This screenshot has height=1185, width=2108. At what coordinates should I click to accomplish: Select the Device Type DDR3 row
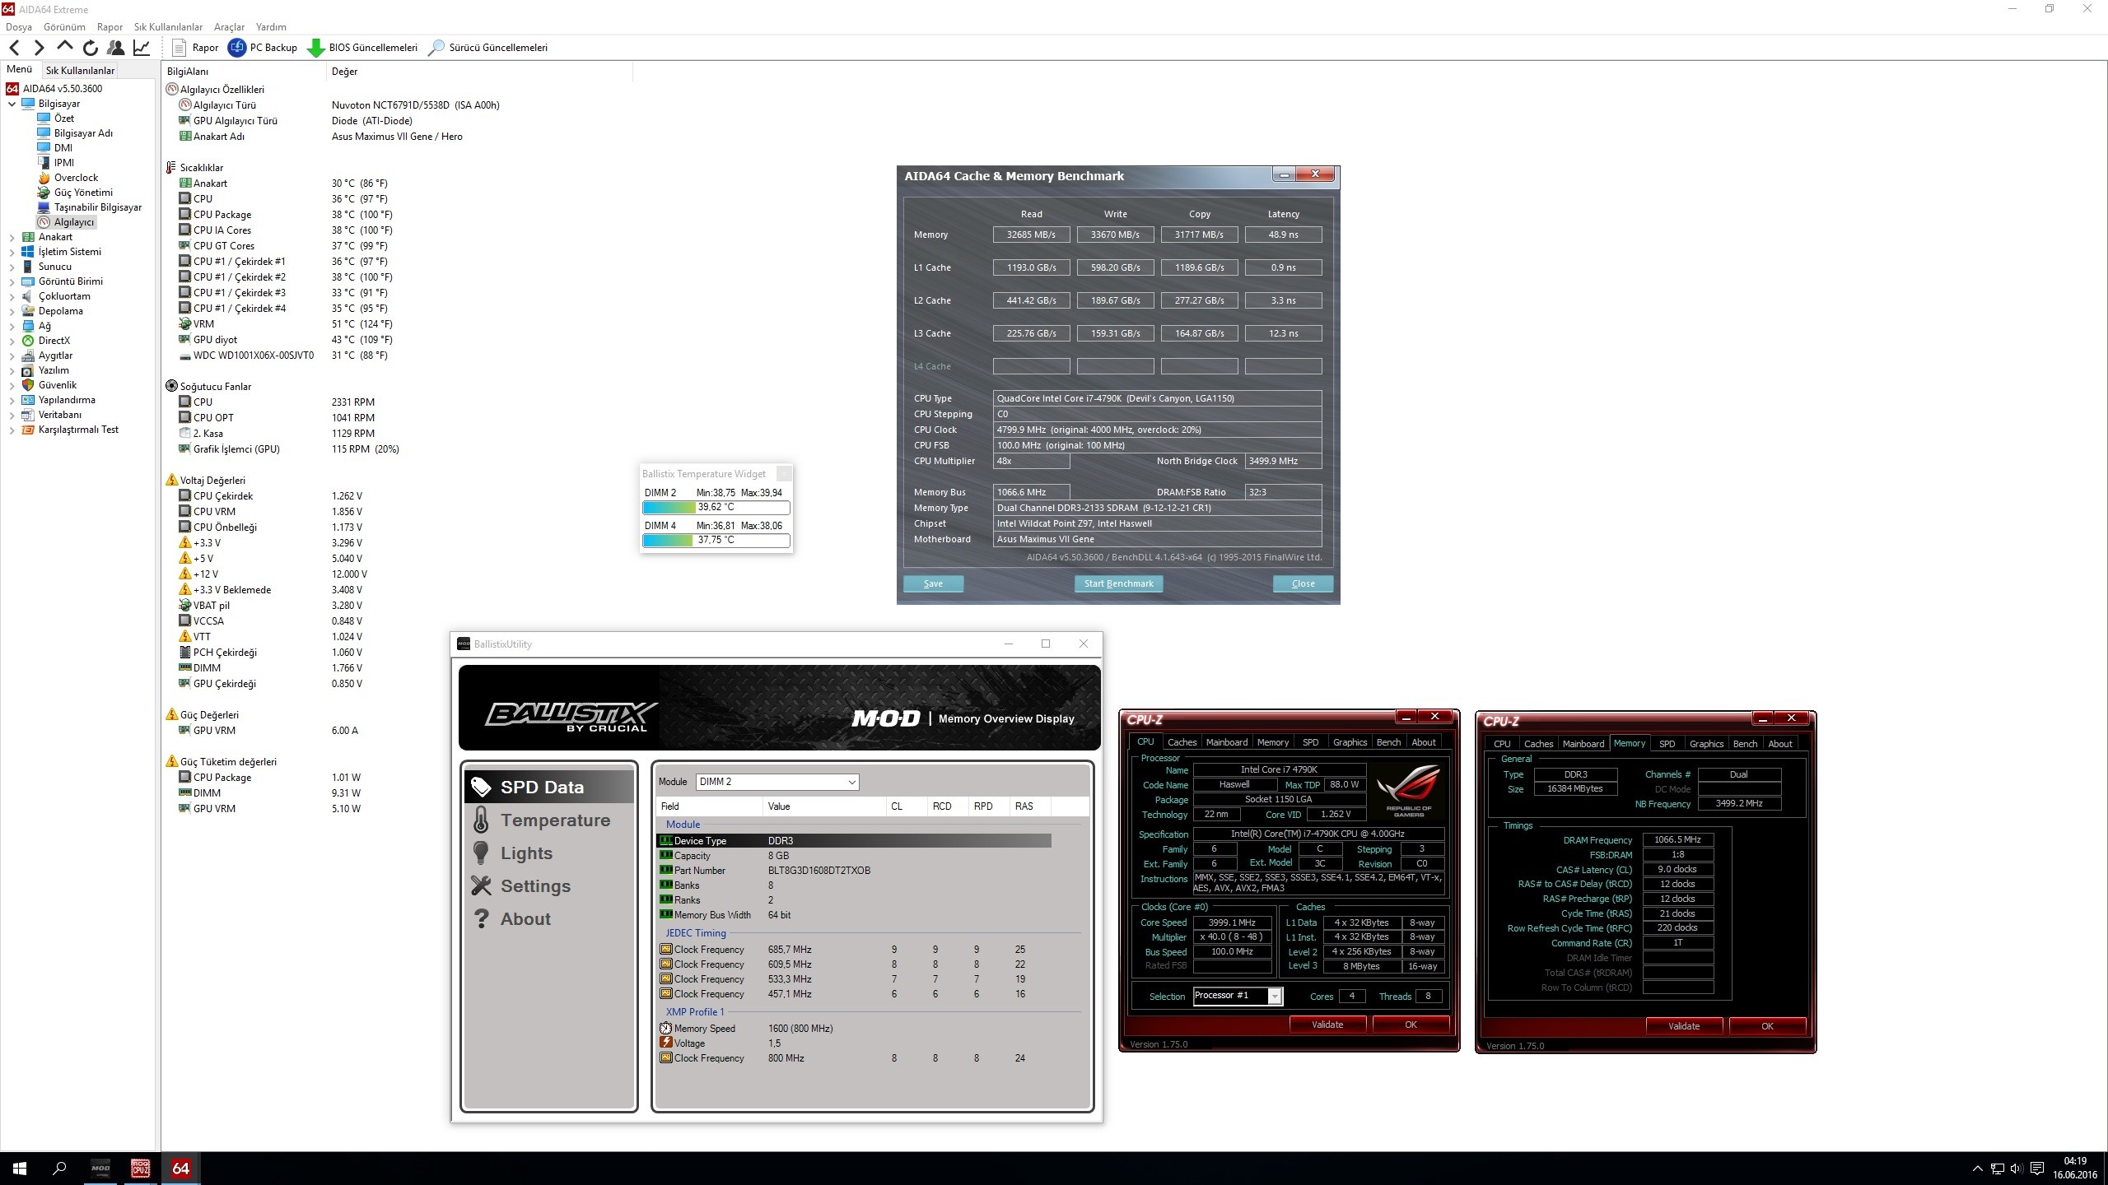(x=854, y=841)
